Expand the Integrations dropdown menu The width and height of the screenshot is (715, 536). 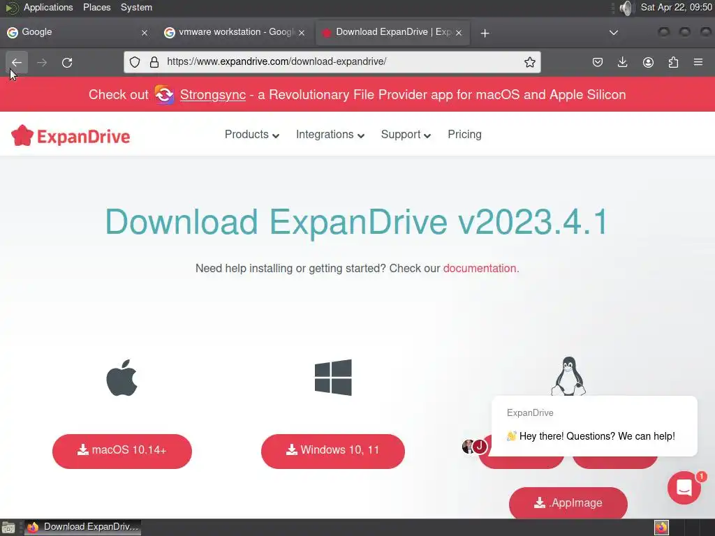coord(330,135)
